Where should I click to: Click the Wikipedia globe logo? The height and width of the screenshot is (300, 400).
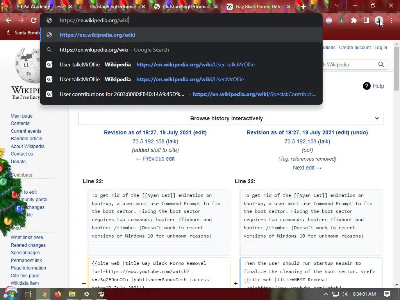pyautogui.click(x=27, y=65)
